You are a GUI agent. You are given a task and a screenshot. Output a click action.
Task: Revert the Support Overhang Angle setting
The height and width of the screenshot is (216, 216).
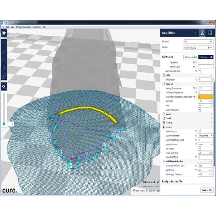tap(196, 140)
